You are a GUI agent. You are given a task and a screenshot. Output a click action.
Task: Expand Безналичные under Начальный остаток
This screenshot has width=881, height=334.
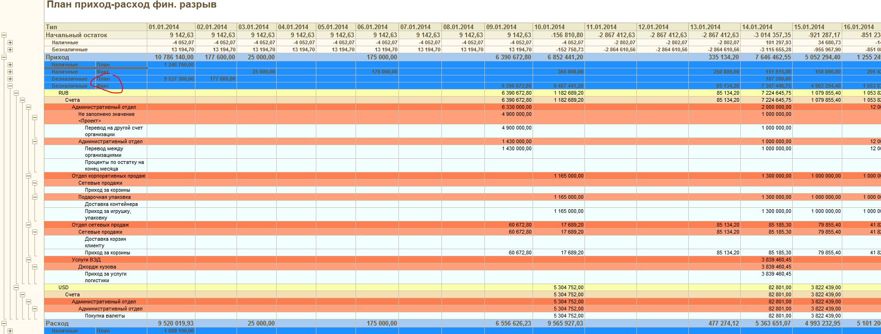[x=10, y=49]
